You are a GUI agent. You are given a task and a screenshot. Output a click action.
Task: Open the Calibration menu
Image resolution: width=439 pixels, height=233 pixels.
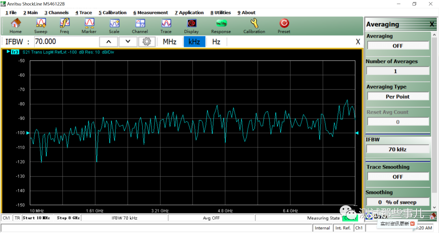tap(113, 13)
